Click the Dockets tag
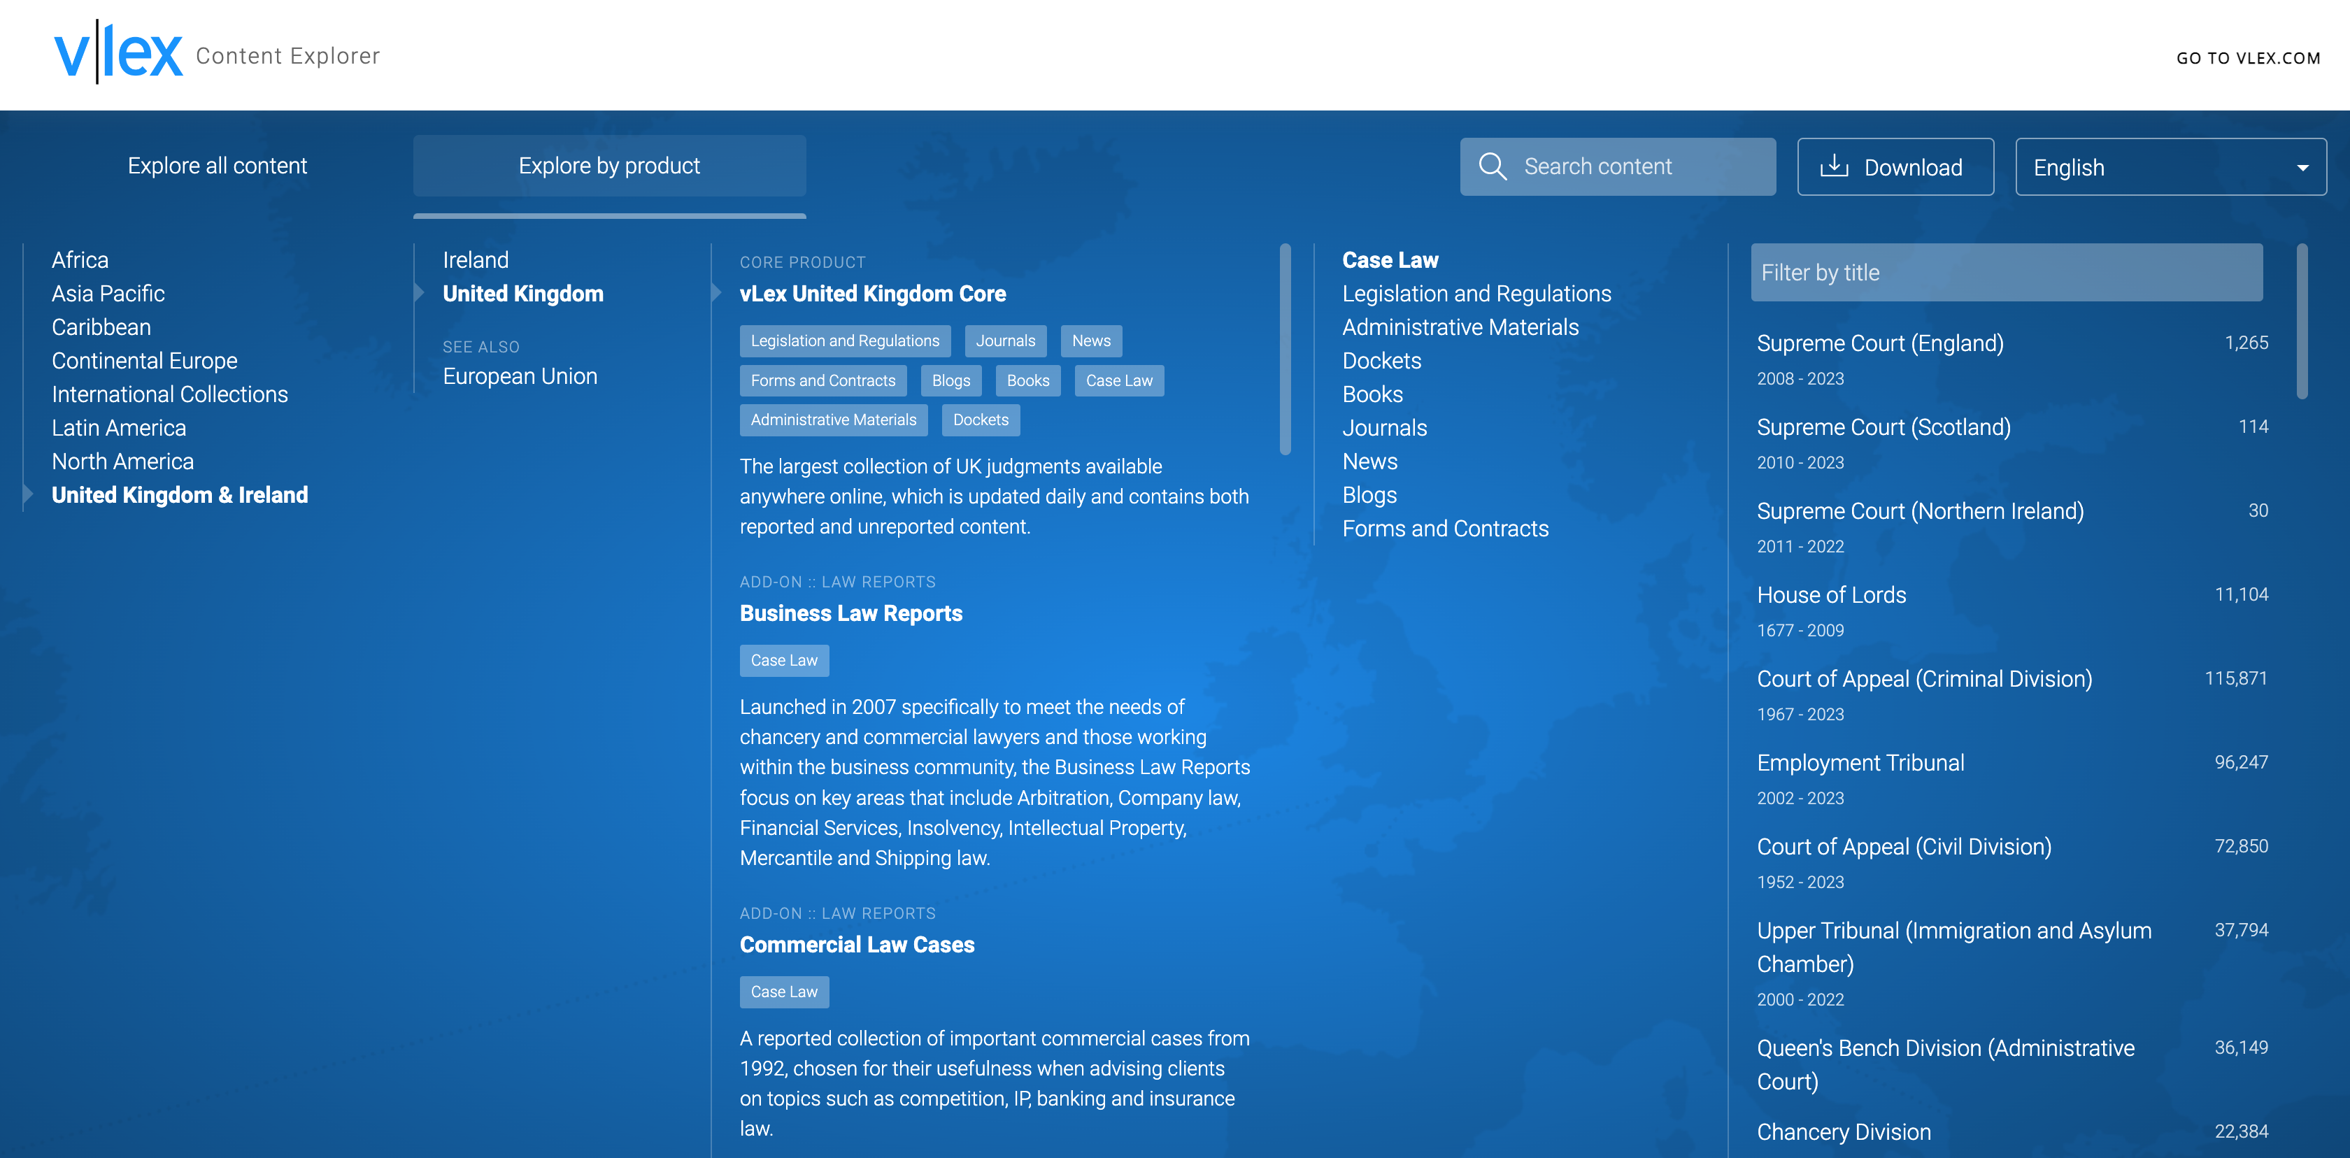Viewport: 2350px width, 1158px height. click(981, 420)
